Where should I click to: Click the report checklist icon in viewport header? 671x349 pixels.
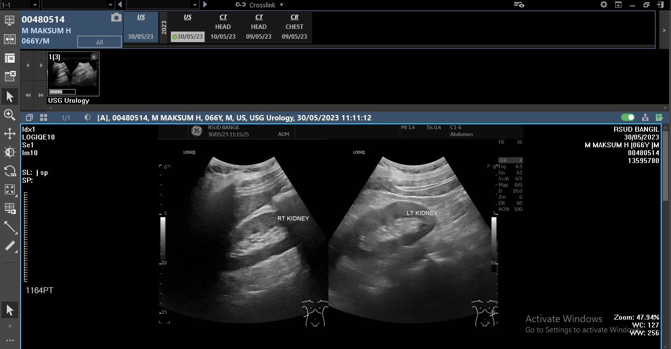pyautogui.click(x=659, y=117)
